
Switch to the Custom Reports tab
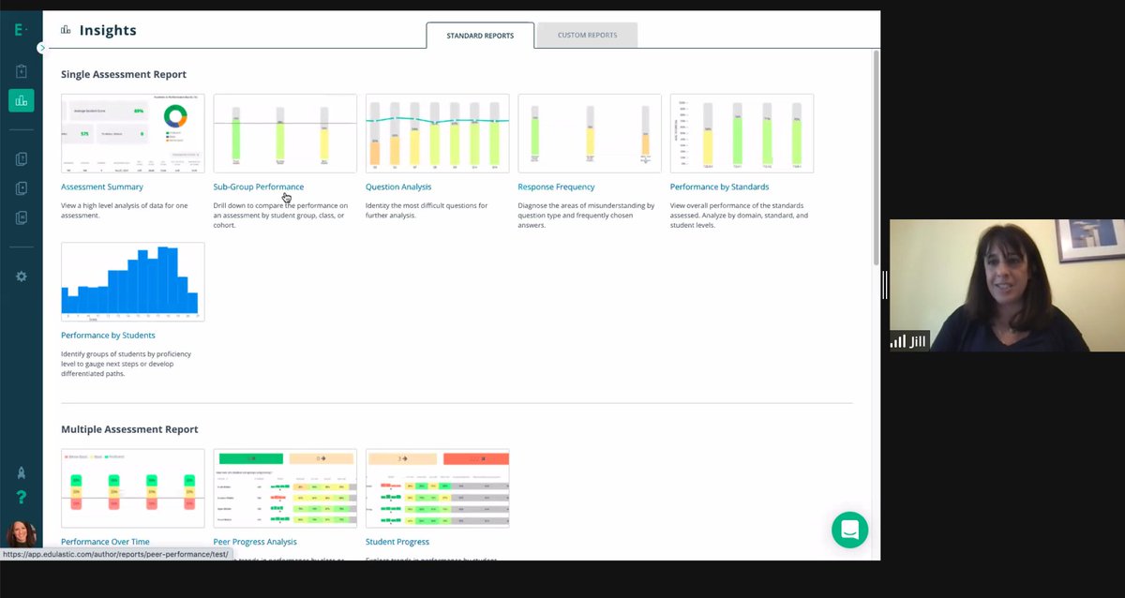coord(587,36)
